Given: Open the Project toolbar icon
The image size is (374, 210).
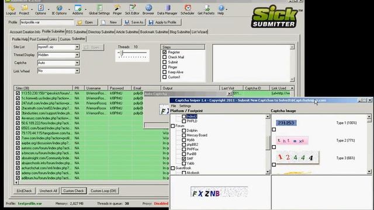Looking at the screenshot, I should pos(24,10).
